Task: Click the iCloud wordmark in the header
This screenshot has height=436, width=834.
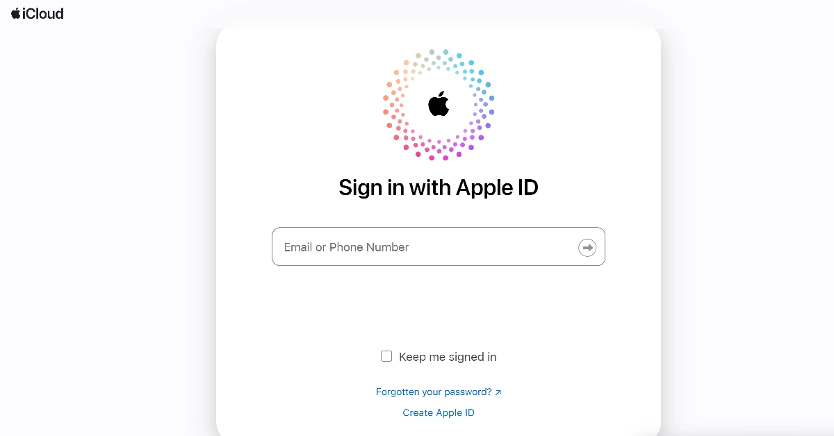Action: [42, 13]
